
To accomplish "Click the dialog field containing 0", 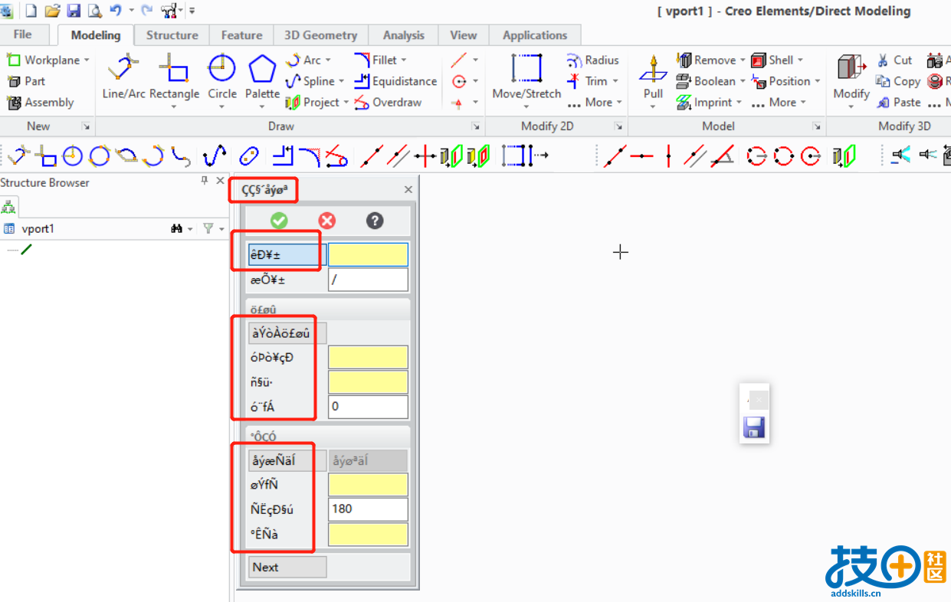I will pyautogui.click(x=368, y=407).
